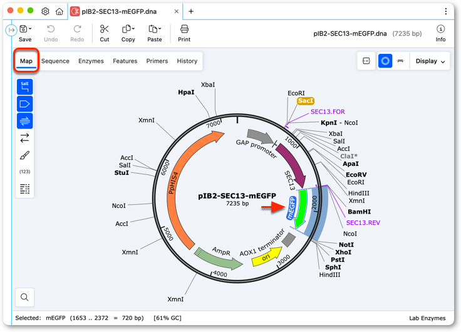Open the search magnifier button

pyautogui.click(x=24, y=298)
